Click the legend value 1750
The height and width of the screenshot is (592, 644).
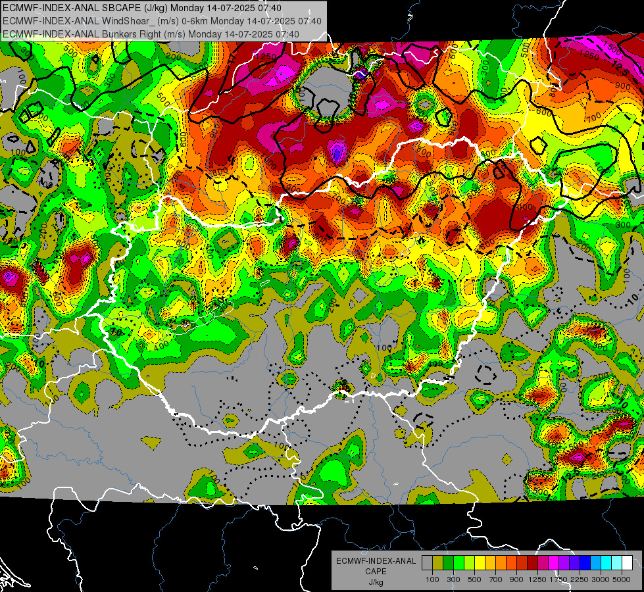pos(558,580)
